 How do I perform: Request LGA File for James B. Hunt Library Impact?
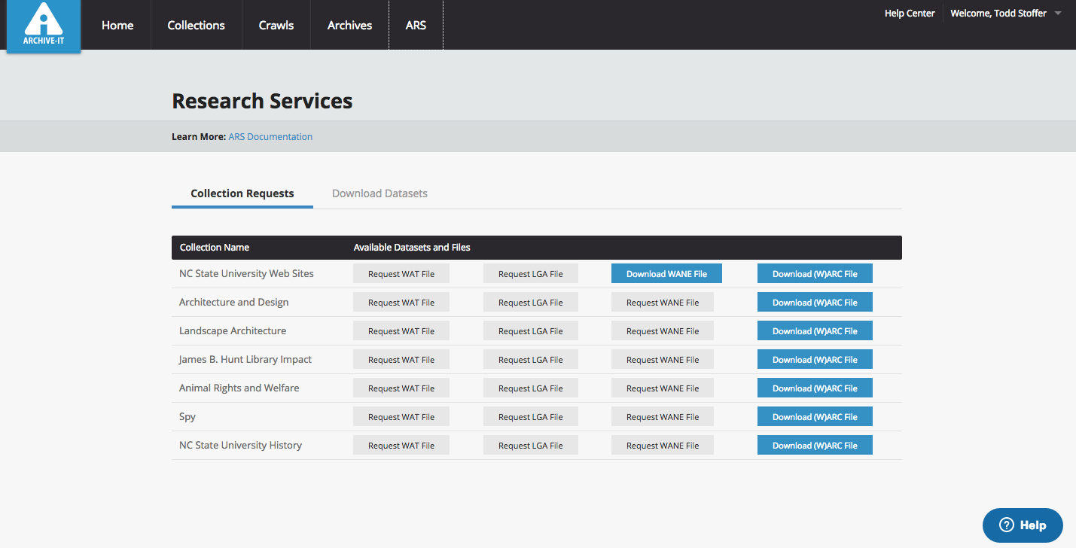531,360
